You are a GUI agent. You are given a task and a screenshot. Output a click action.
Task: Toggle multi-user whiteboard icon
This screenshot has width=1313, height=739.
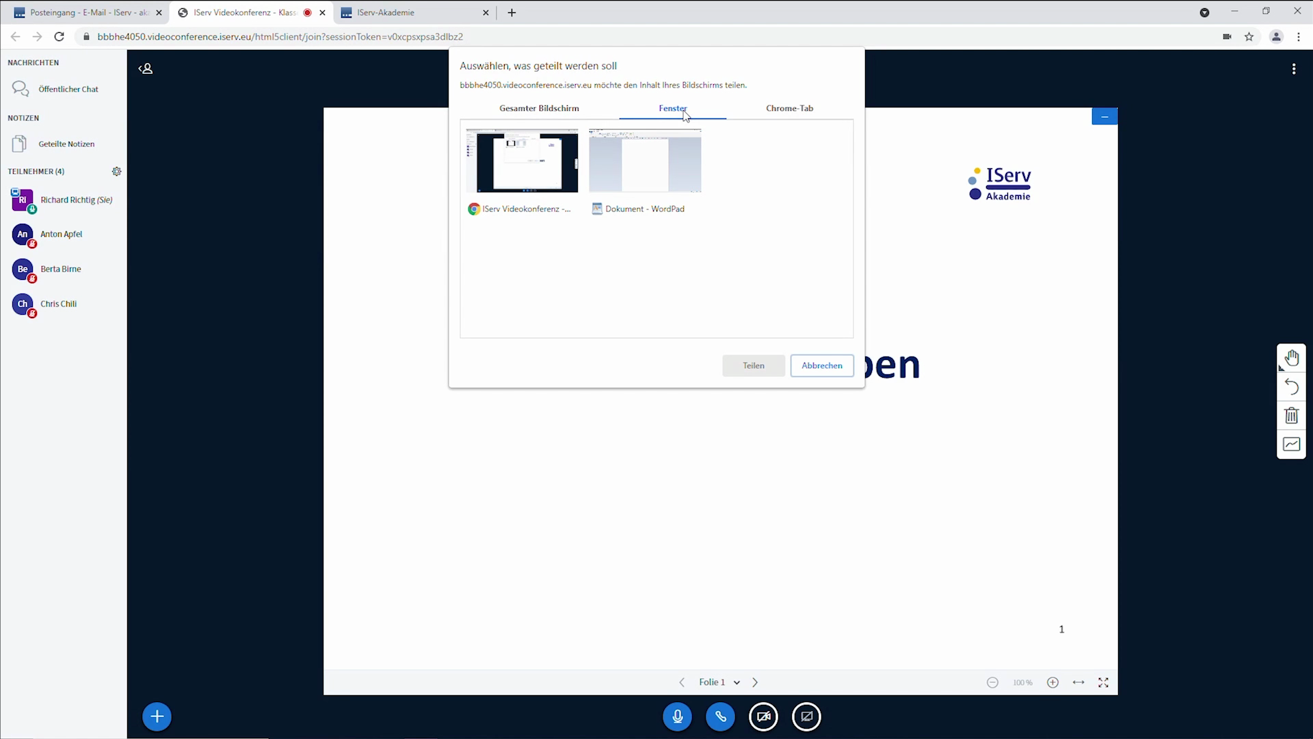(1291, 444)
